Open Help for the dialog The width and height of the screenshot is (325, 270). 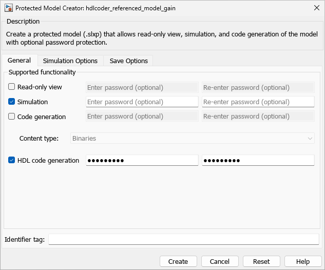(x=303, y=261)
